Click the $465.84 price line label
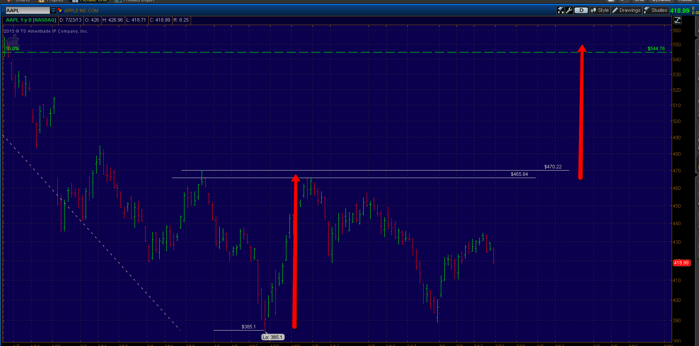The height and width of the screenshot is (346, 699). [519, 174]
